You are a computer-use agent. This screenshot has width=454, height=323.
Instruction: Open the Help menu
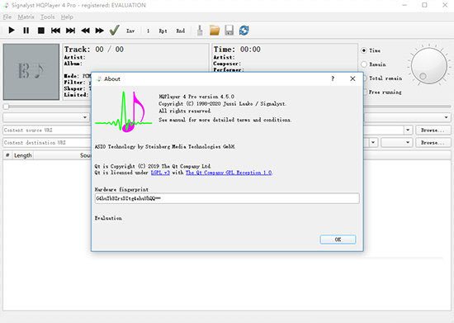(x=67, y=17)
